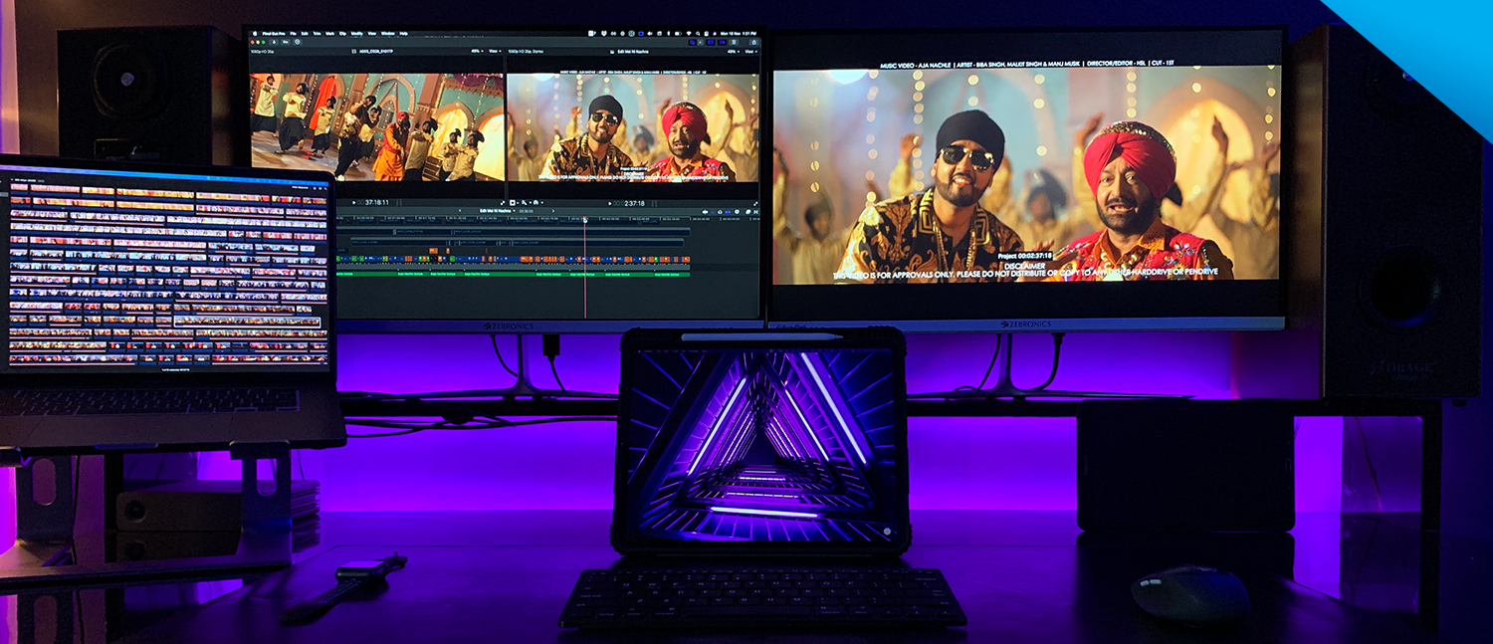Click the A003_C028 clip name above left viewer

[x=375, y=52]
